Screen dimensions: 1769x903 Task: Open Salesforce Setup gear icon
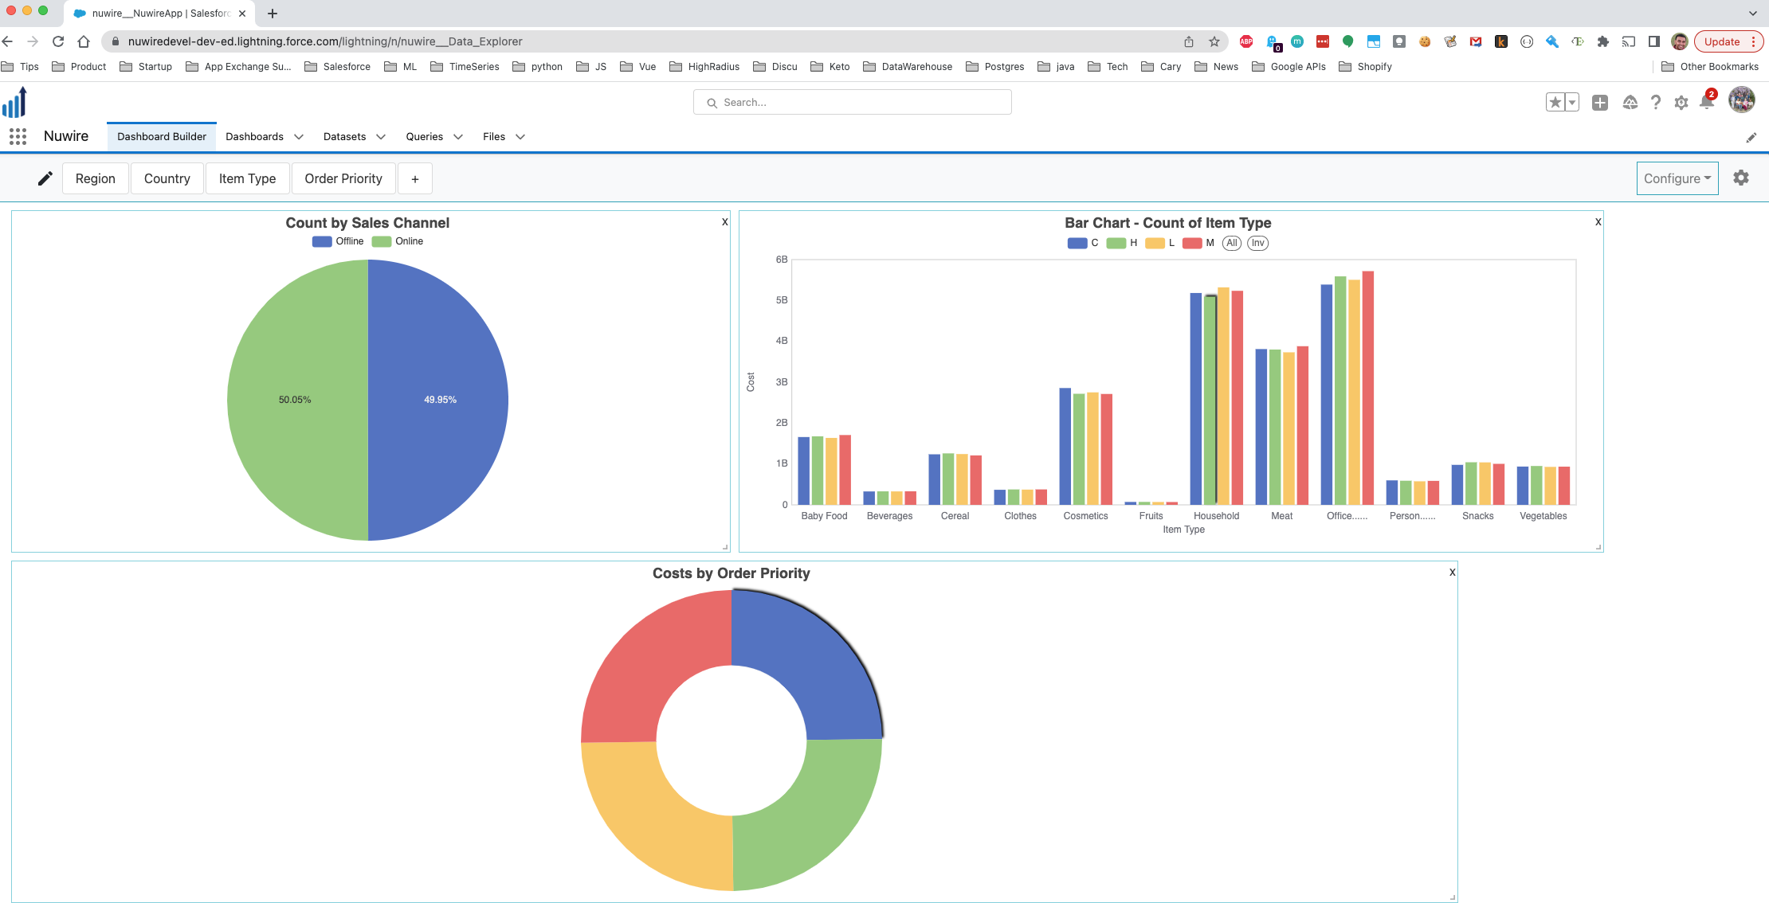coord(1681,102)
